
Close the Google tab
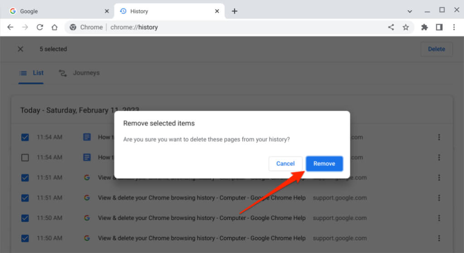107,11
